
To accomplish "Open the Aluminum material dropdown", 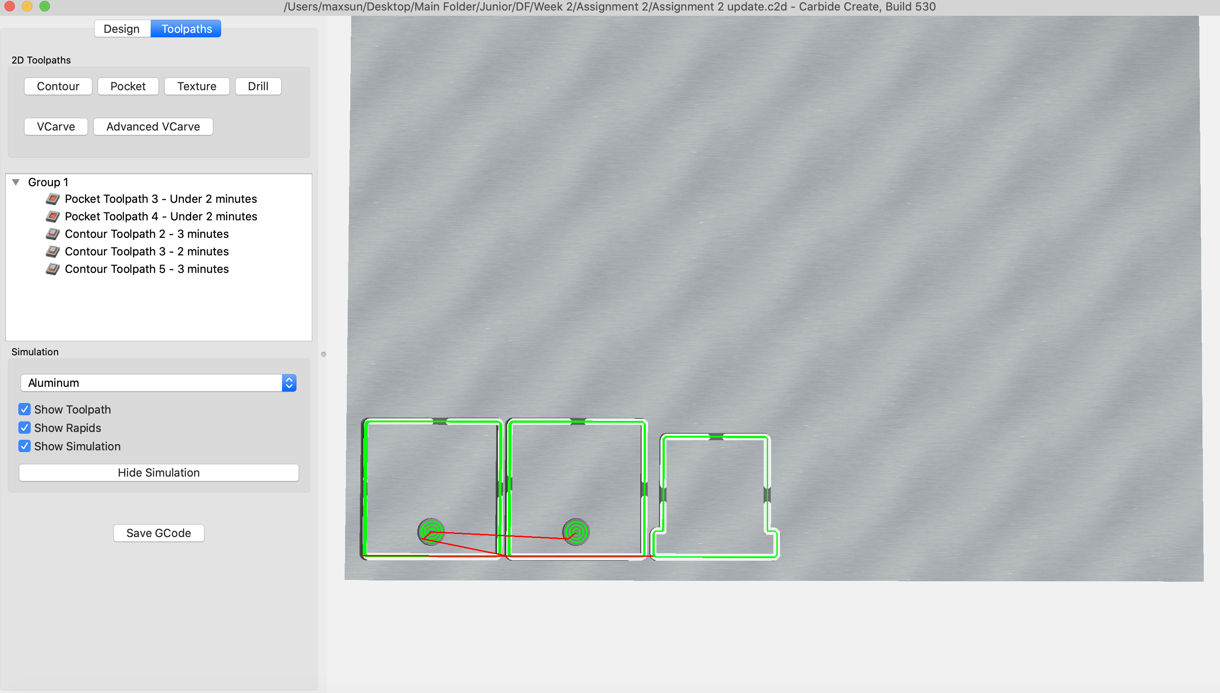I will (x=159, y=383).
